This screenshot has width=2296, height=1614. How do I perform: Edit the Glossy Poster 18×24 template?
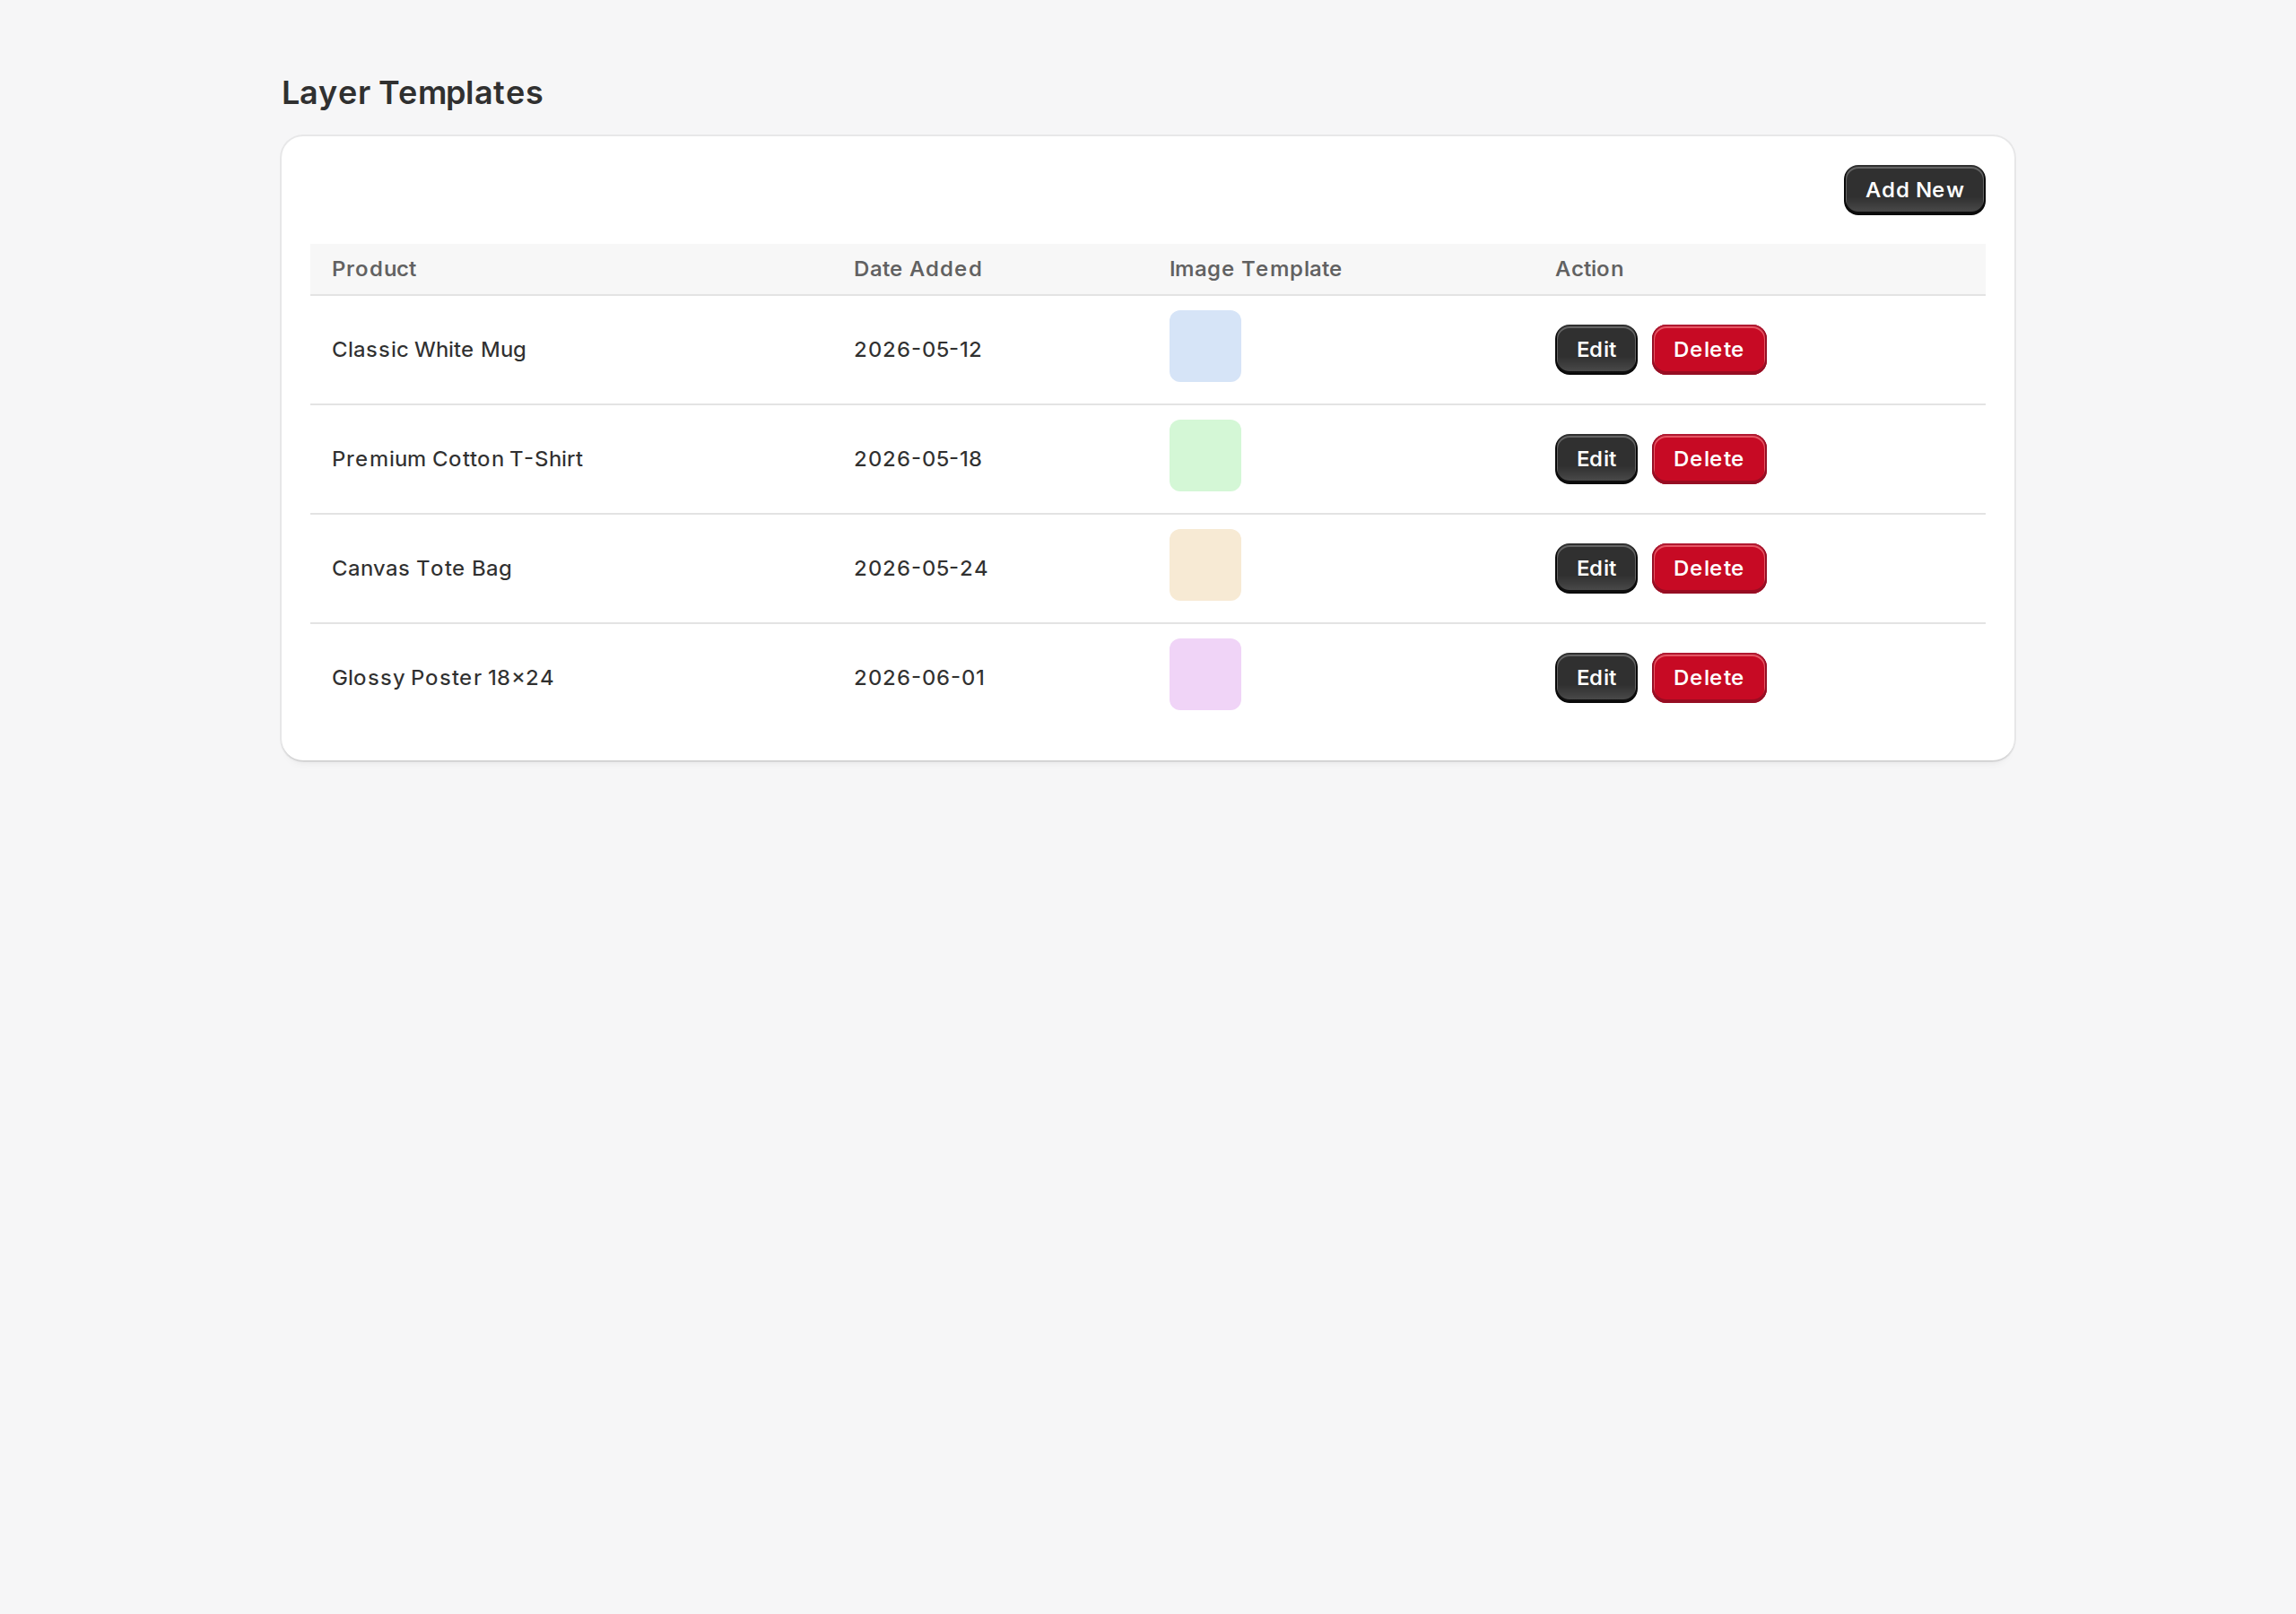click(x=1596, y=678)
